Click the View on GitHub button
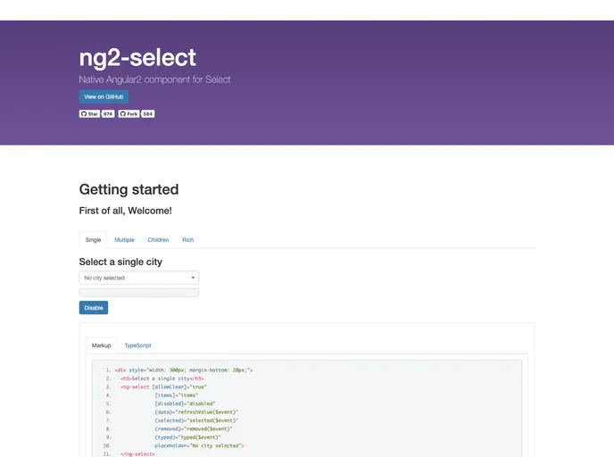Image resolution: width=614 pixels, height=457 pixels. 104,96
